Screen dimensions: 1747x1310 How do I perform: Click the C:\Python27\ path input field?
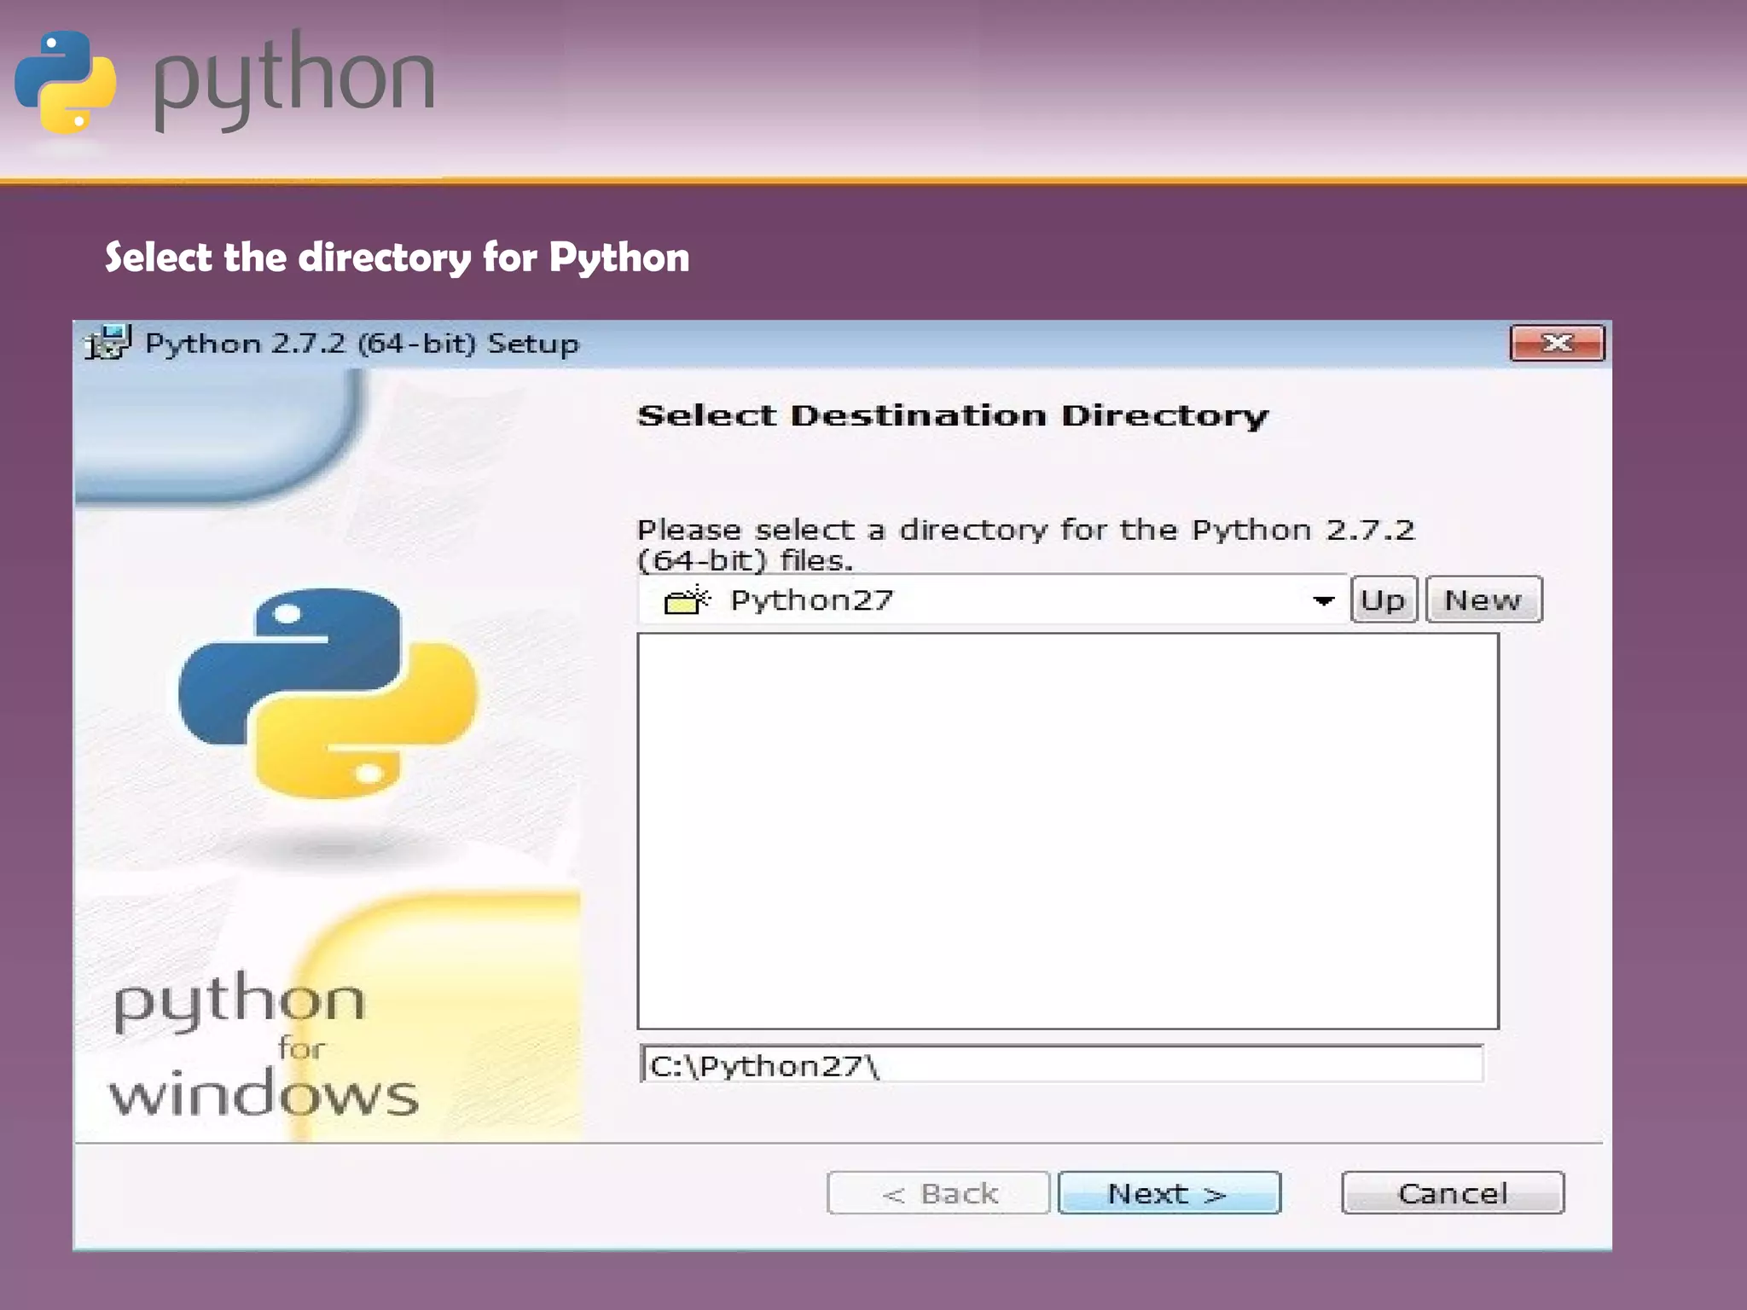tap(1061, 1064)
